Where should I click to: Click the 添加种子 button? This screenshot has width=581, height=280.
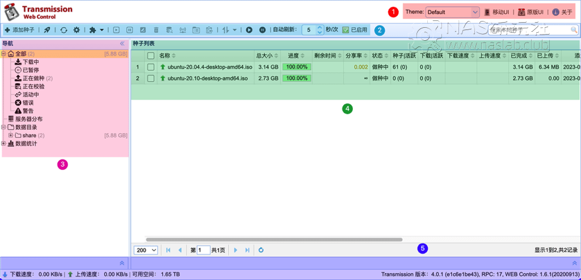(19, 29)
